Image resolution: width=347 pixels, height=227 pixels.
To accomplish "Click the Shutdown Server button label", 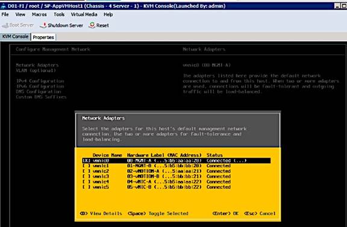I will pos(65,25).
